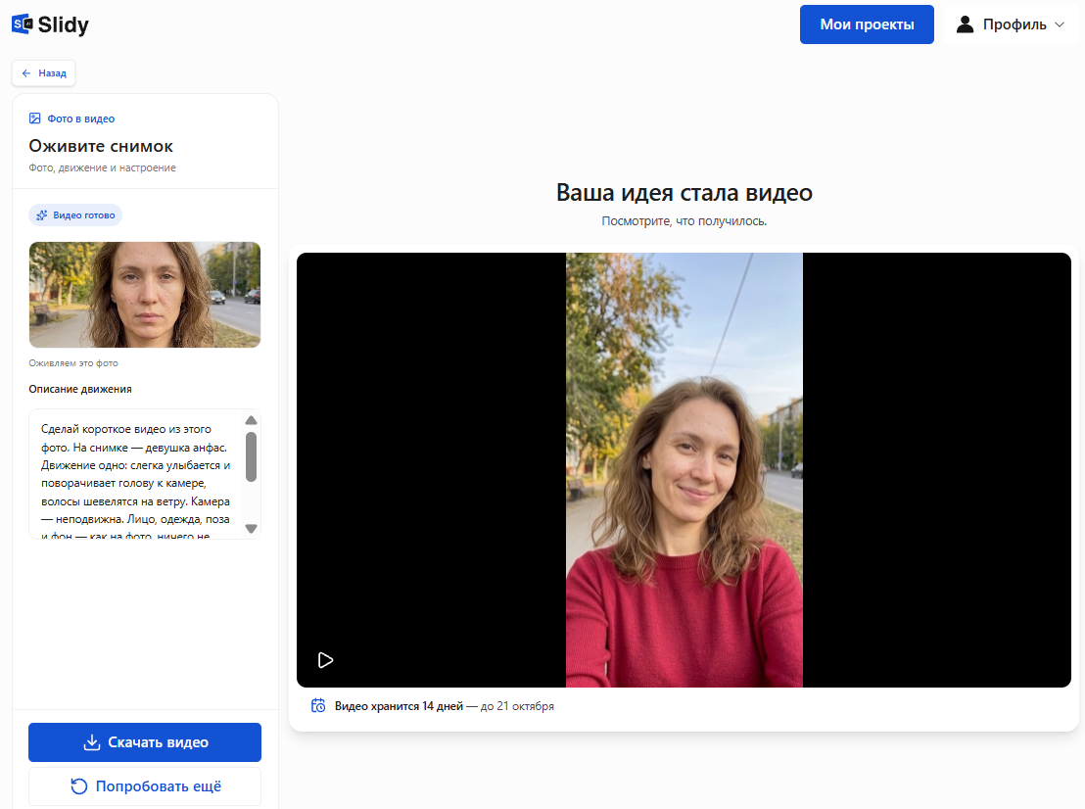Viewport: 1085px width, 809px height.
Task: Click the Ваша идея стала видео heading
Action: 684,192
